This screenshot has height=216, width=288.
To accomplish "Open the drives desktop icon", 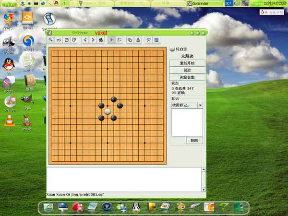I will point(27,18).
